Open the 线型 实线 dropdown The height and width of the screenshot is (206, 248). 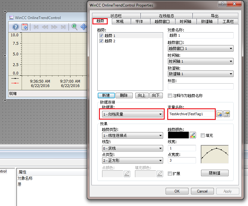(132, 148)
